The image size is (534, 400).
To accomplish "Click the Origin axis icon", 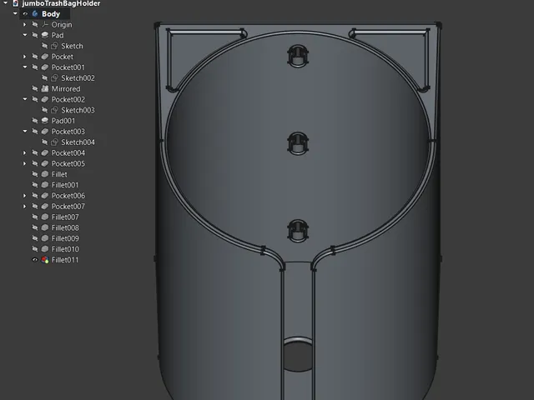I will tap(45, 24).
